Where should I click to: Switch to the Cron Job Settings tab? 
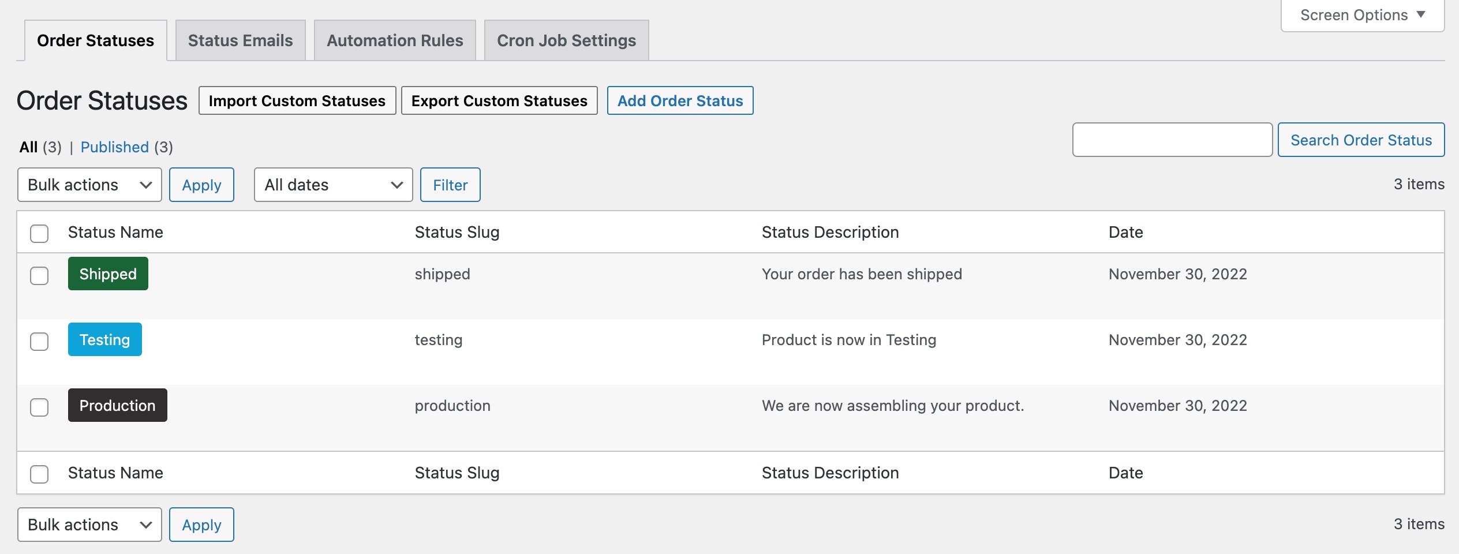[566, 40]
